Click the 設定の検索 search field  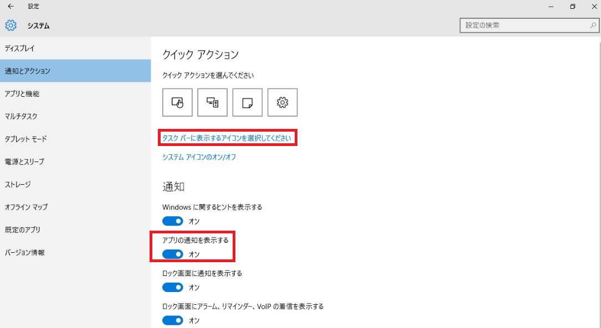pyautogui.click(x=529, y=25)
